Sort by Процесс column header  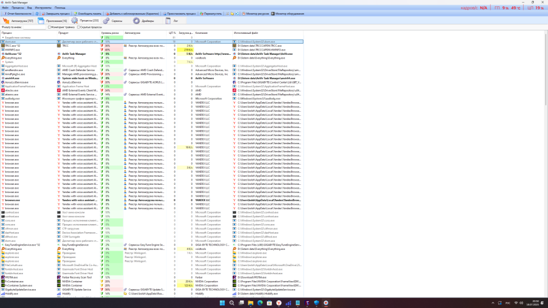point(28,33)
